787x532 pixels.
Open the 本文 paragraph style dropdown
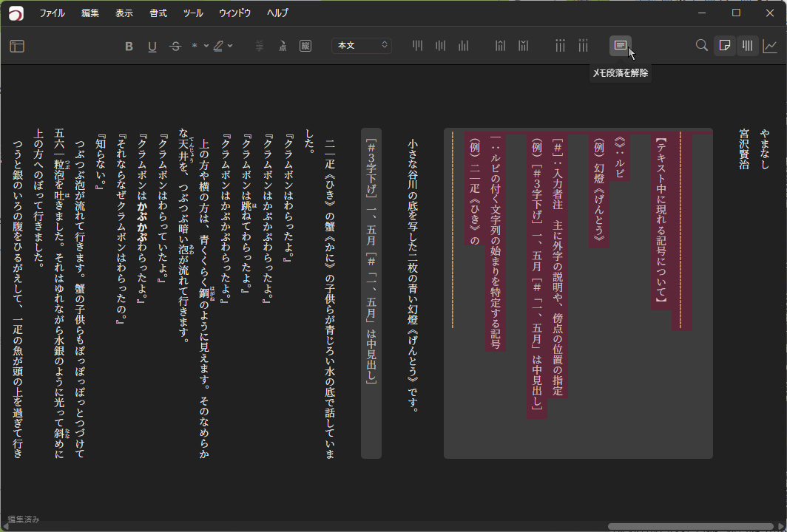point(362,46)
